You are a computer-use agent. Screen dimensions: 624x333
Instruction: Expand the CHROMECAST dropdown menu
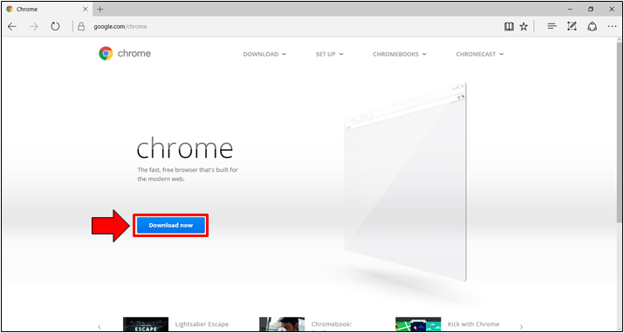click(x=480, y=54)
